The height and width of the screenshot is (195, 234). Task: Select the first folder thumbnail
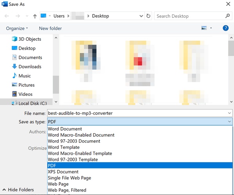tap(86, 61)
